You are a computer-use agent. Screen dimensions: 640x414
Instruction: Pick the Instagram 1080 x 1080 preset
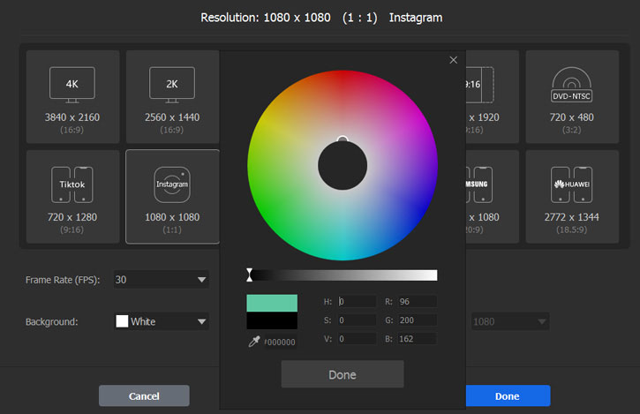click(x=172, y=196)
